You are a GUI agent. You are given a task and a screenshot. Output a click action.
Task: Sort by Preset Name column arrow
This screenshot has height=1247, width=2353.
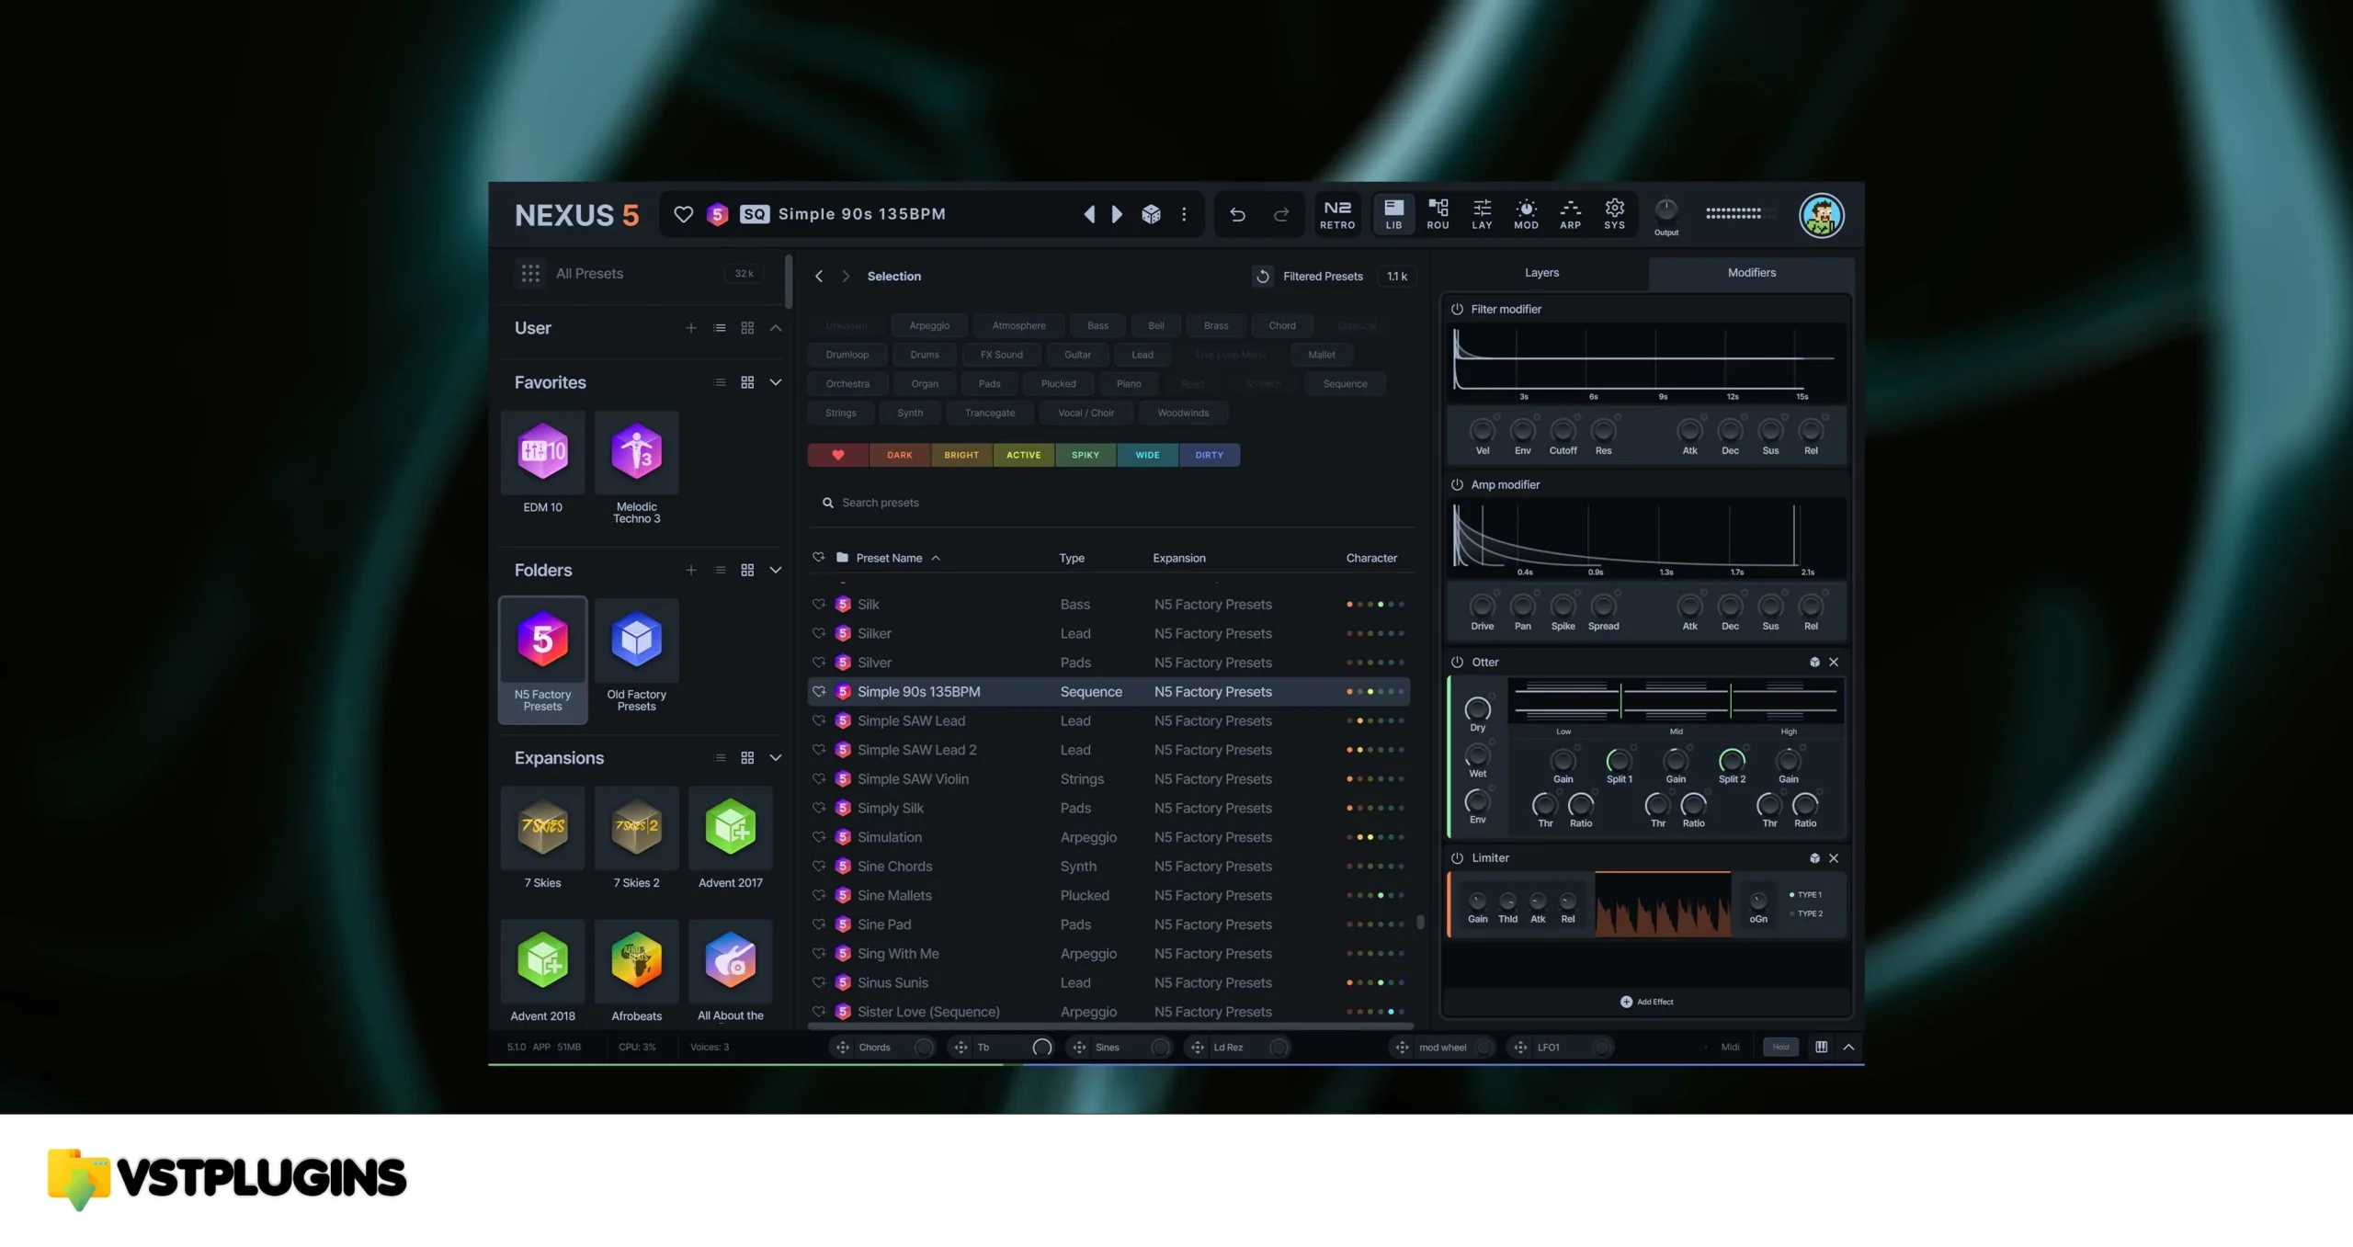tap(936, 558)
